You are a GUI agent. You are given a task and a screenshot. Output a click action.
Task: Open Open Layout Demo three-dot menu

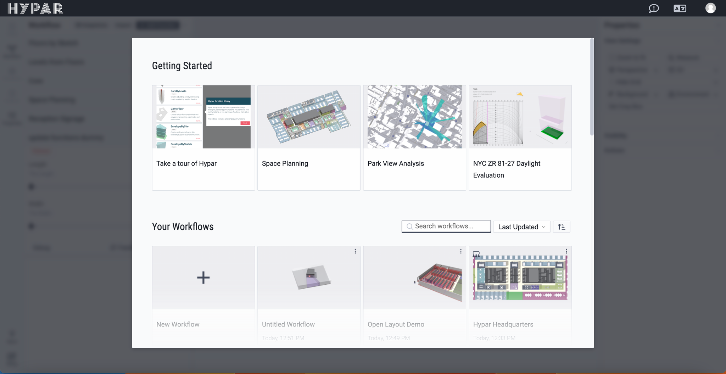point(461,251)
